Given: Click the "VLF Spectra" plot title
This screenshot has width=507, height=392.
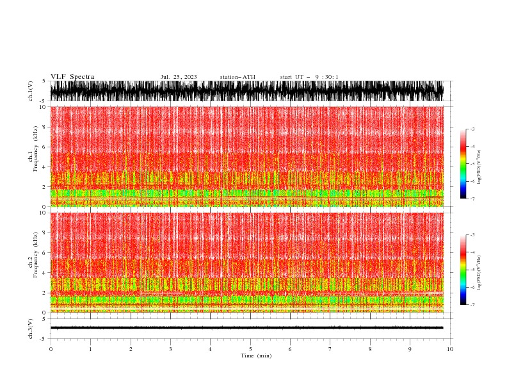Looking at the screenshot, I should 72,77.
